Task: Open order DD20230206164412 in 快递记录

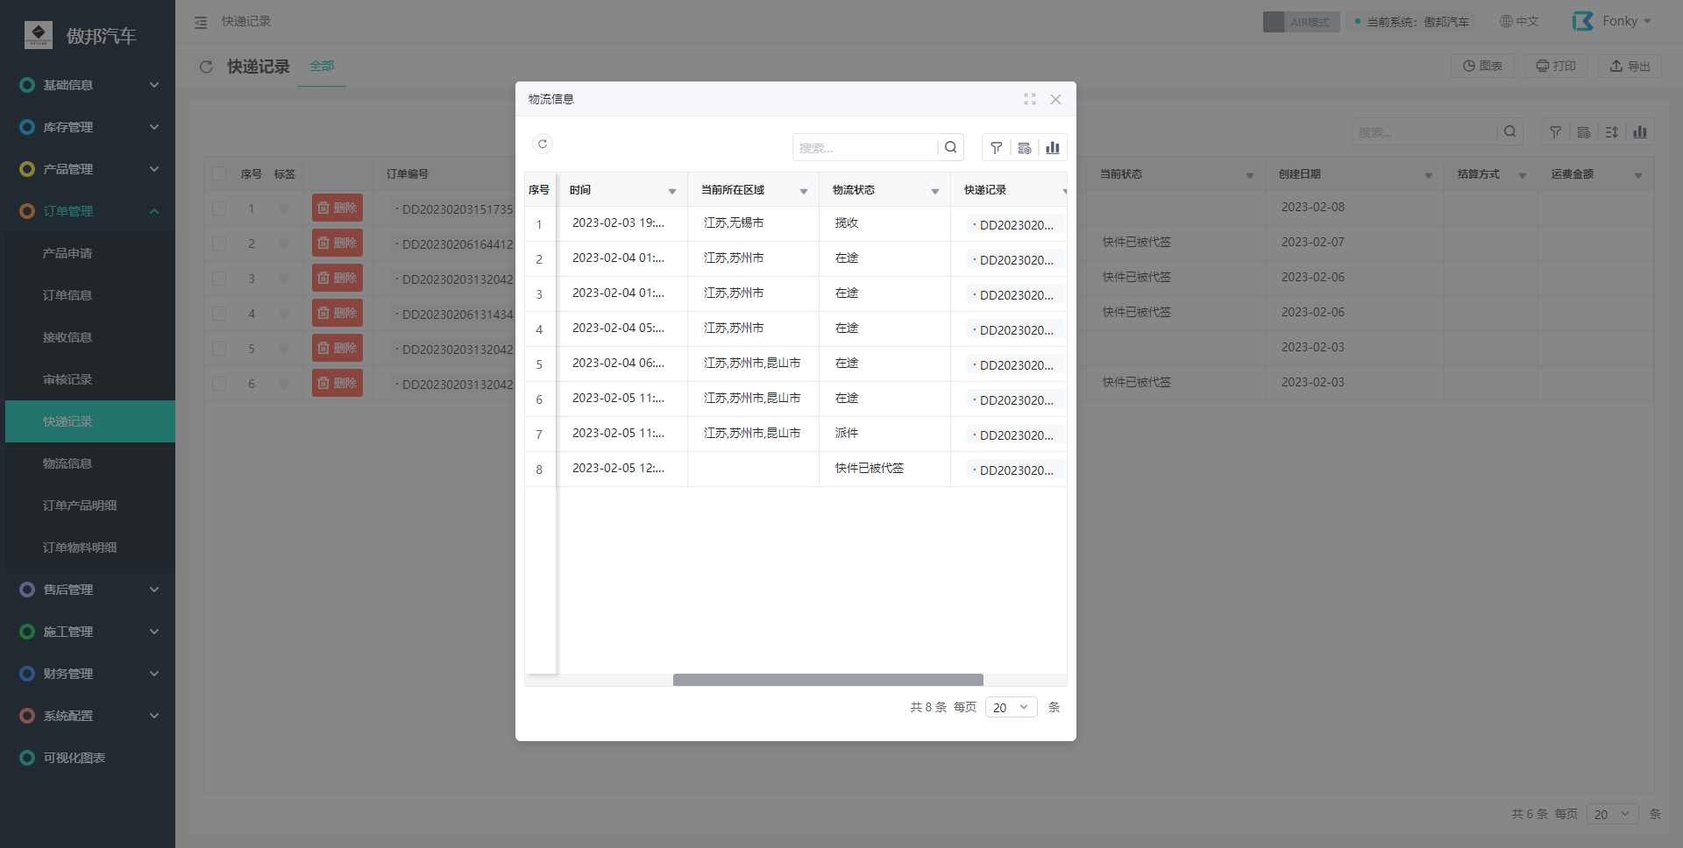Action: coord(454,244)
